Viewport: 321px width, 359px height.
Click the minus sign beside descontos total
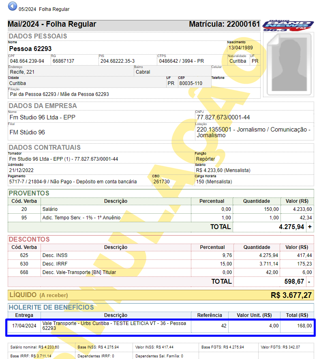coord(309,282)
